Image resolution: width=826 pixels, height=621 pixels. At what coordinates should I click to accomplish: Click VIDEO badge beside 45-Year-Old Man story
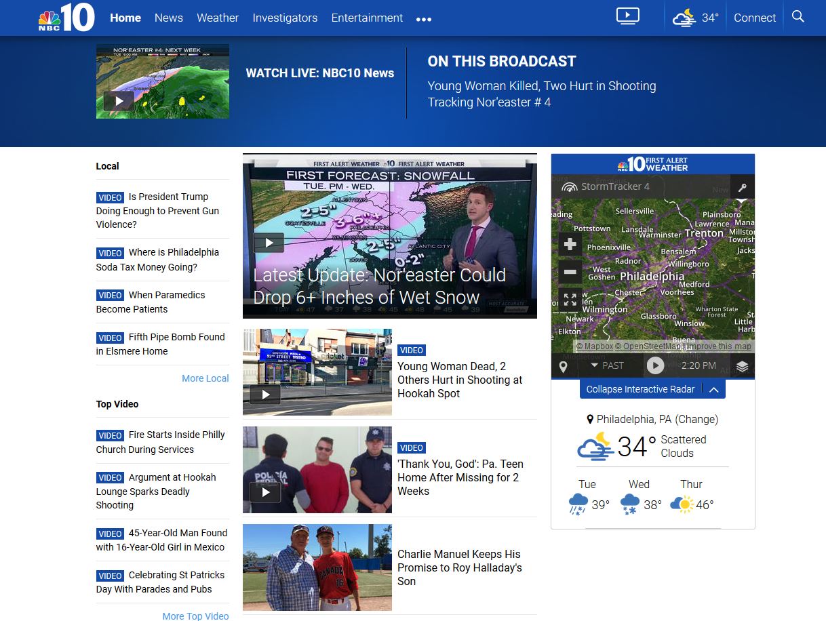(x=110, y=534)
